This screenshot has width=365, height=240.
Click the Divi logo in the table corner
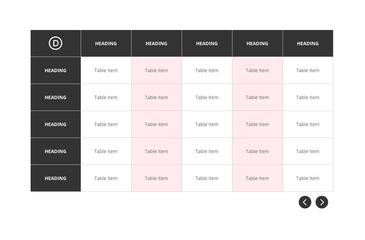coord(56,43)
